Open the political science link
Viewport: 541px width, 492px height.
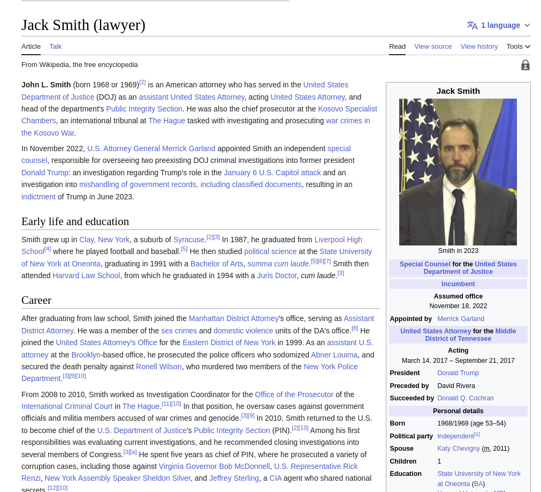coord(271,251)
